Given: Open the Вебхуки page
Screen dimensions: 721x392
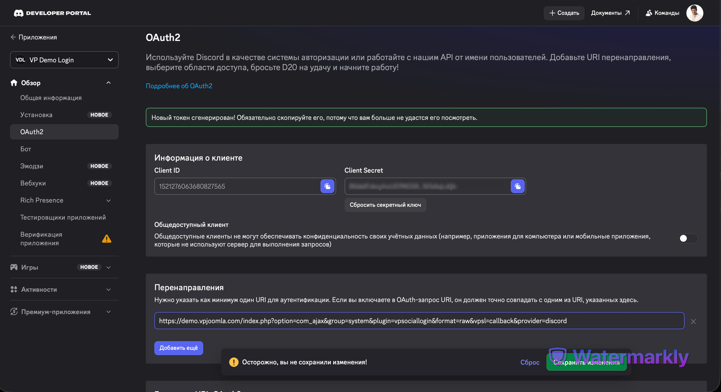Looking at the screenshot, I should coord(33,183).
